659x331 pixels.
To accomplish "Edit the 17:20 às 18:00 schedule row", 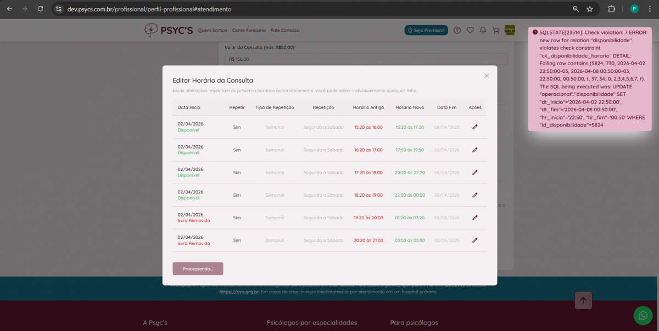I will [x=474, y=172].
